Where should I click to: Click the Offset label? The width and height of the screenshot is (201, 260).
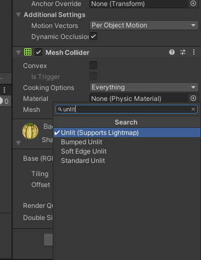[x=41, y=185]
